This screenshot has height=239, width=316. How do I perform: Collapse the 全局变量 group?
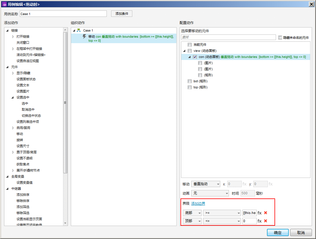tap(7, 176)
